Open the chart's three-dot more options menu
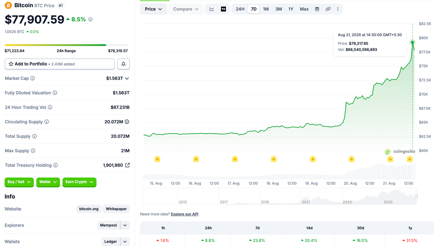434x246 pixels. tap(338, 9)
